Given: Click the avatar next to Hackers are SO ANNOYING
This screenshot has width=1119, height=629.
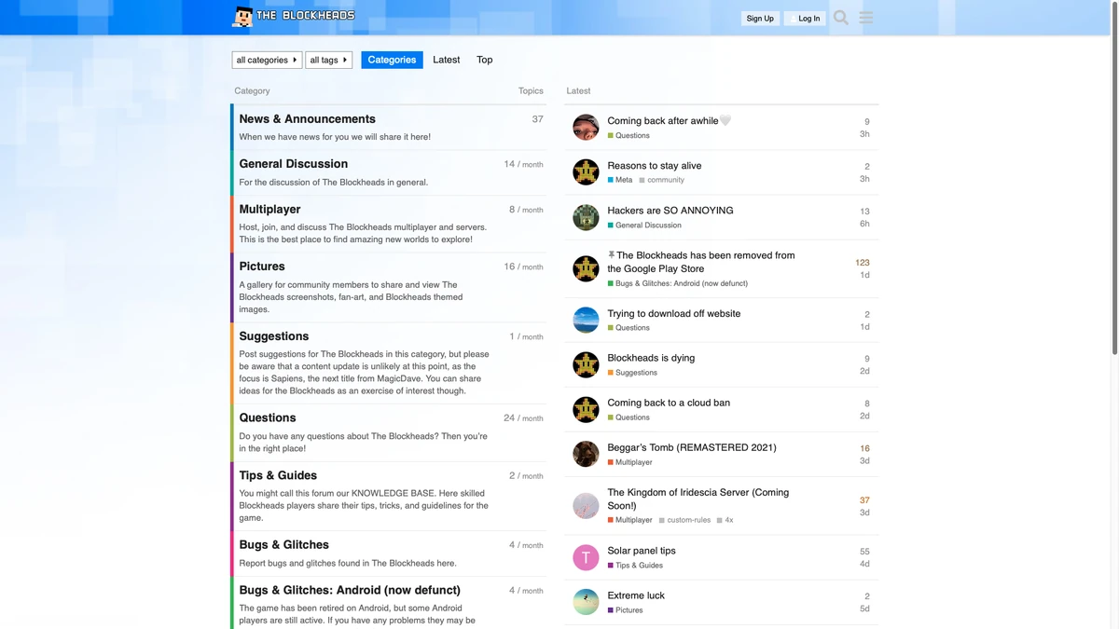Looking at the screenshot, I should [586, 217].
